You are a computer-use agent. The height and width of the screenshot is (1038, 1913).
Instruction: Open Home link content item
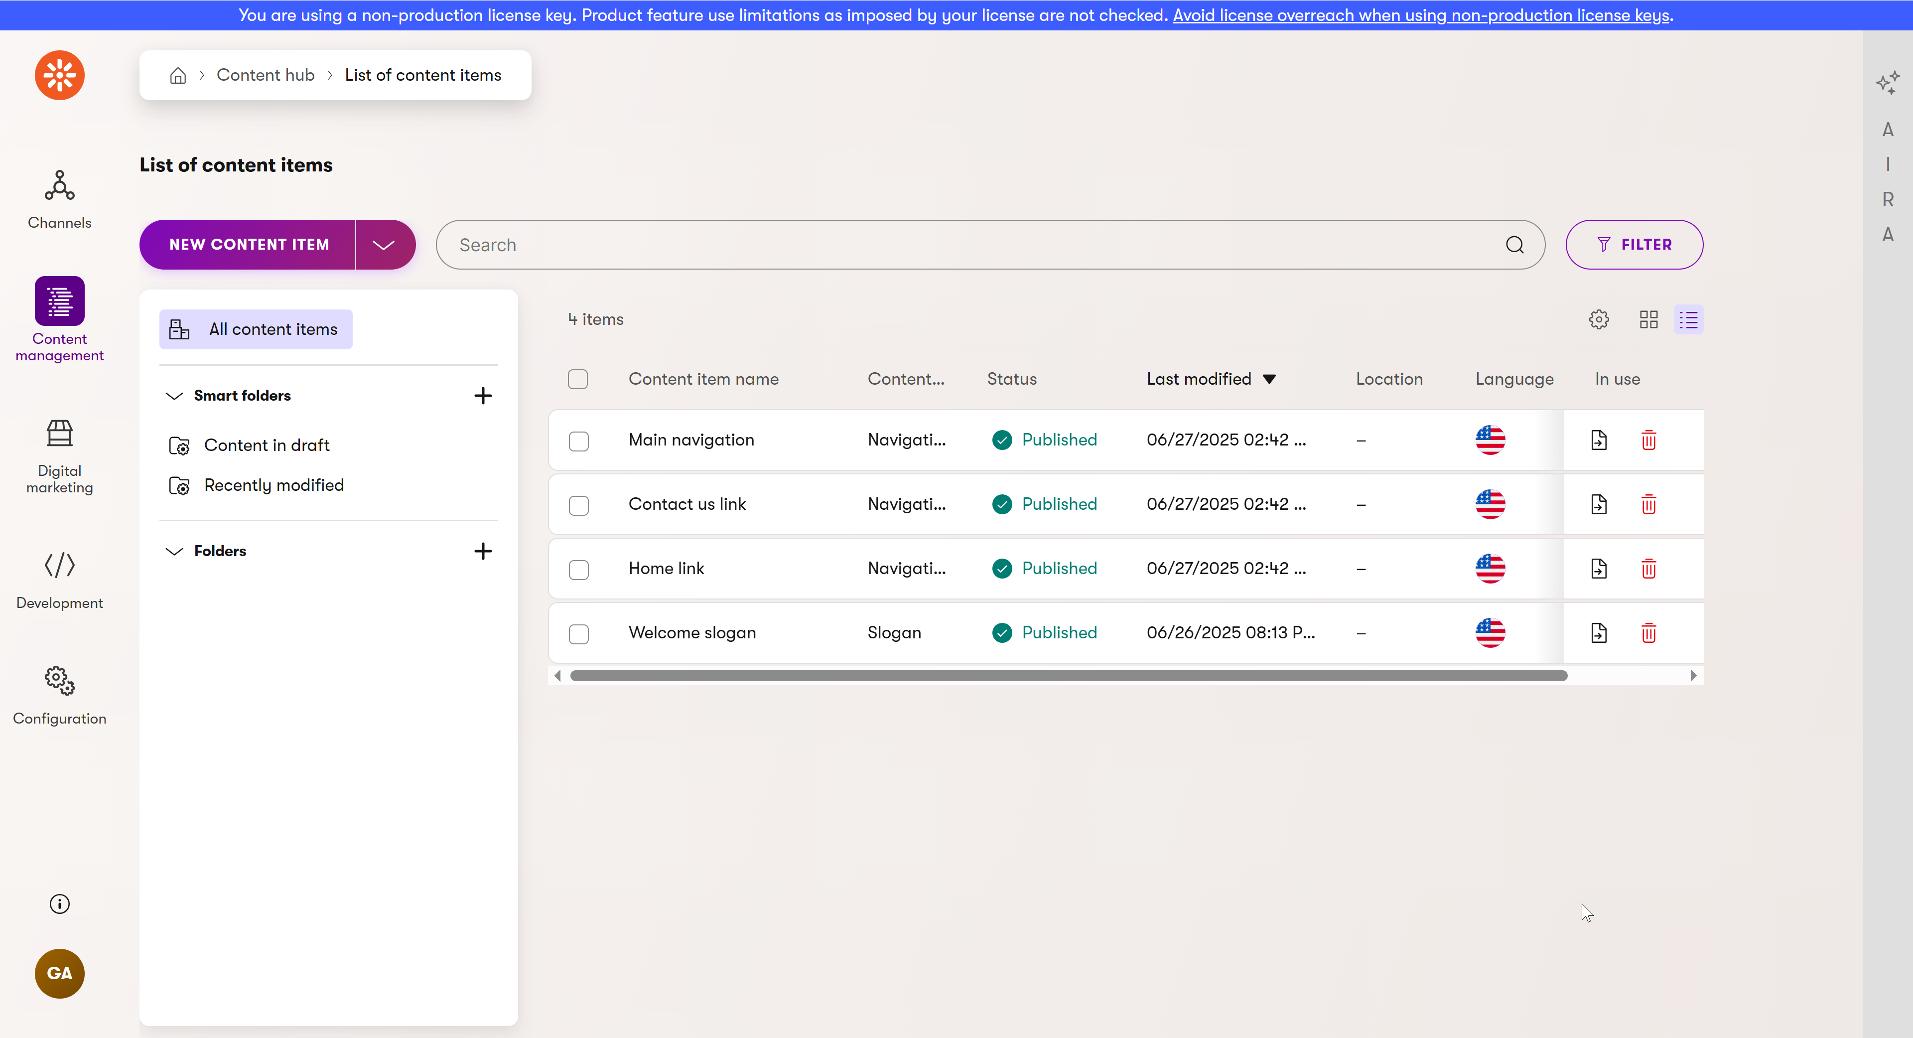[666, 569]
